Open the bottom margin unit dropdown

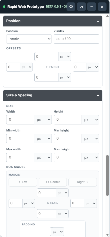[x=62, y=214]
